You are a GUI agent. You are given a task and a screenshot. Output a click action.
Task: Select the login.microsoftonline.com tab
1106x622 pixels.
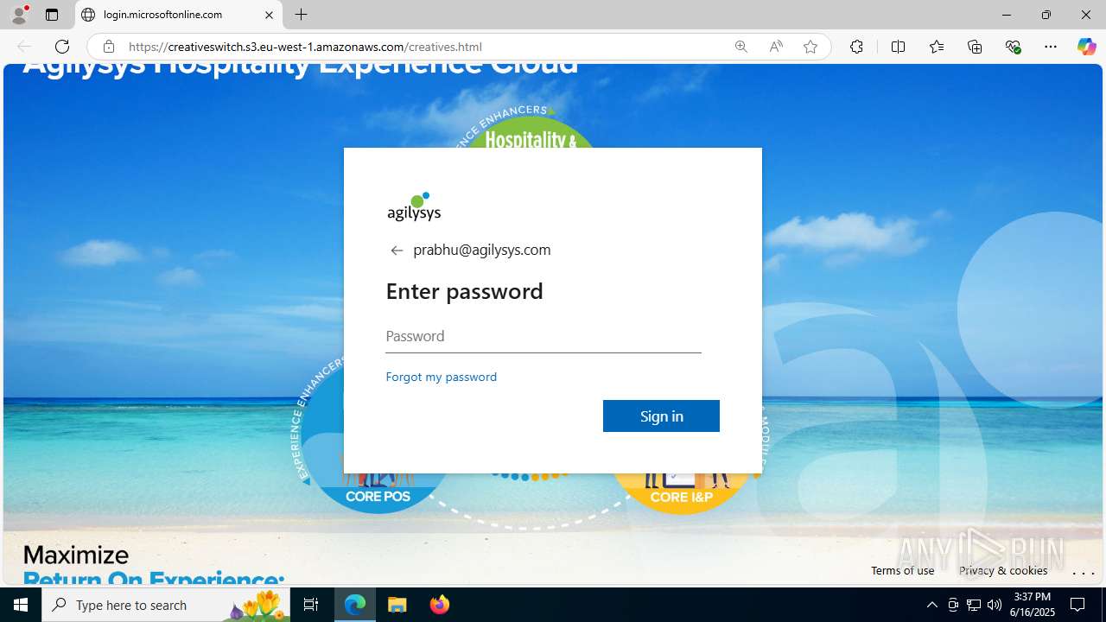pyautogui.click(x=179, y=15)
